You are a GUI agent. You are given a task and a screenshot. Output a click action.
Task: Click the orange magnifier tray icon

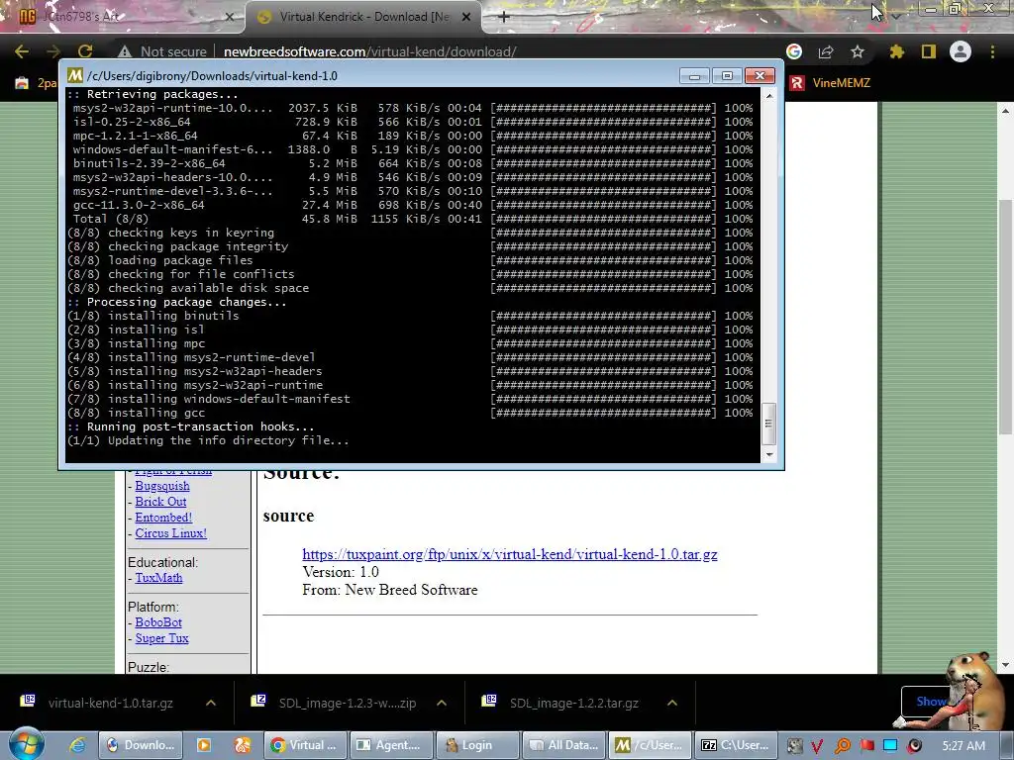[842, 746]
